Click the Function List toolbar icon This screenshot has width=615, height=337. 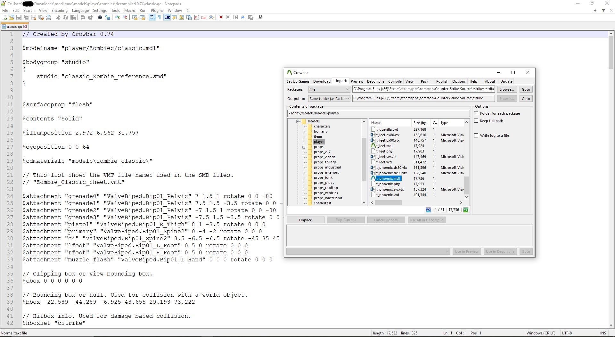coord(196,17)
